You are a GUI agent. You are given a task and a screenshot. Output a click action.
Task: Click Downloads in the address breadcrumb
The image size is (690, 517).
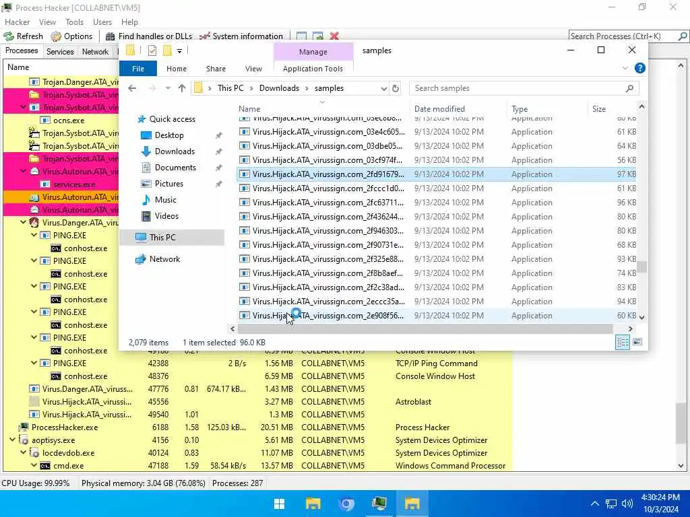[x=279, y=88]
